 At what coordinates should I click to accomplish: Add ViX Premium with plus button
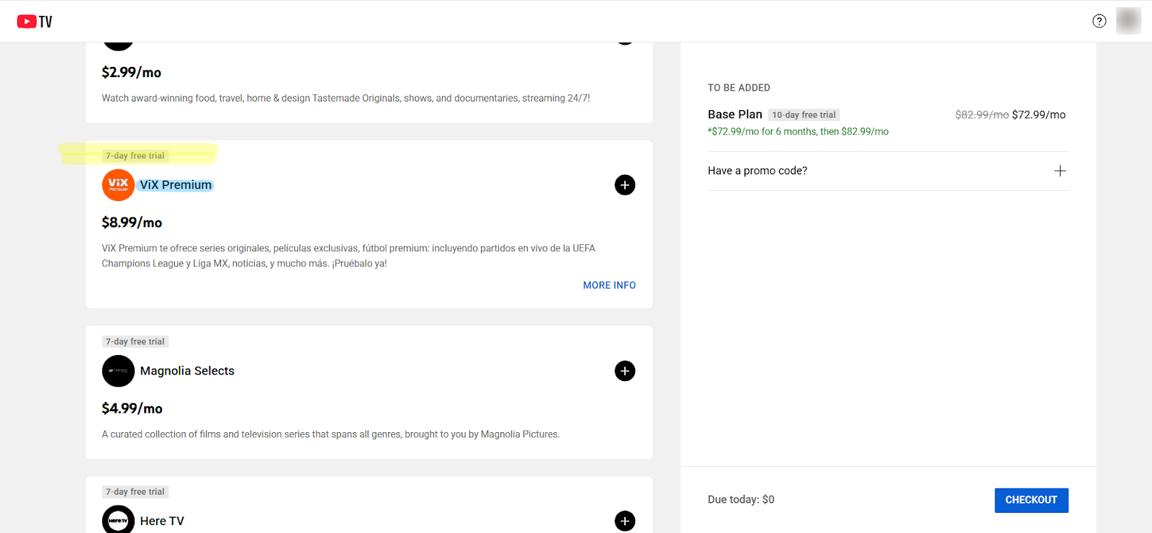624,185
